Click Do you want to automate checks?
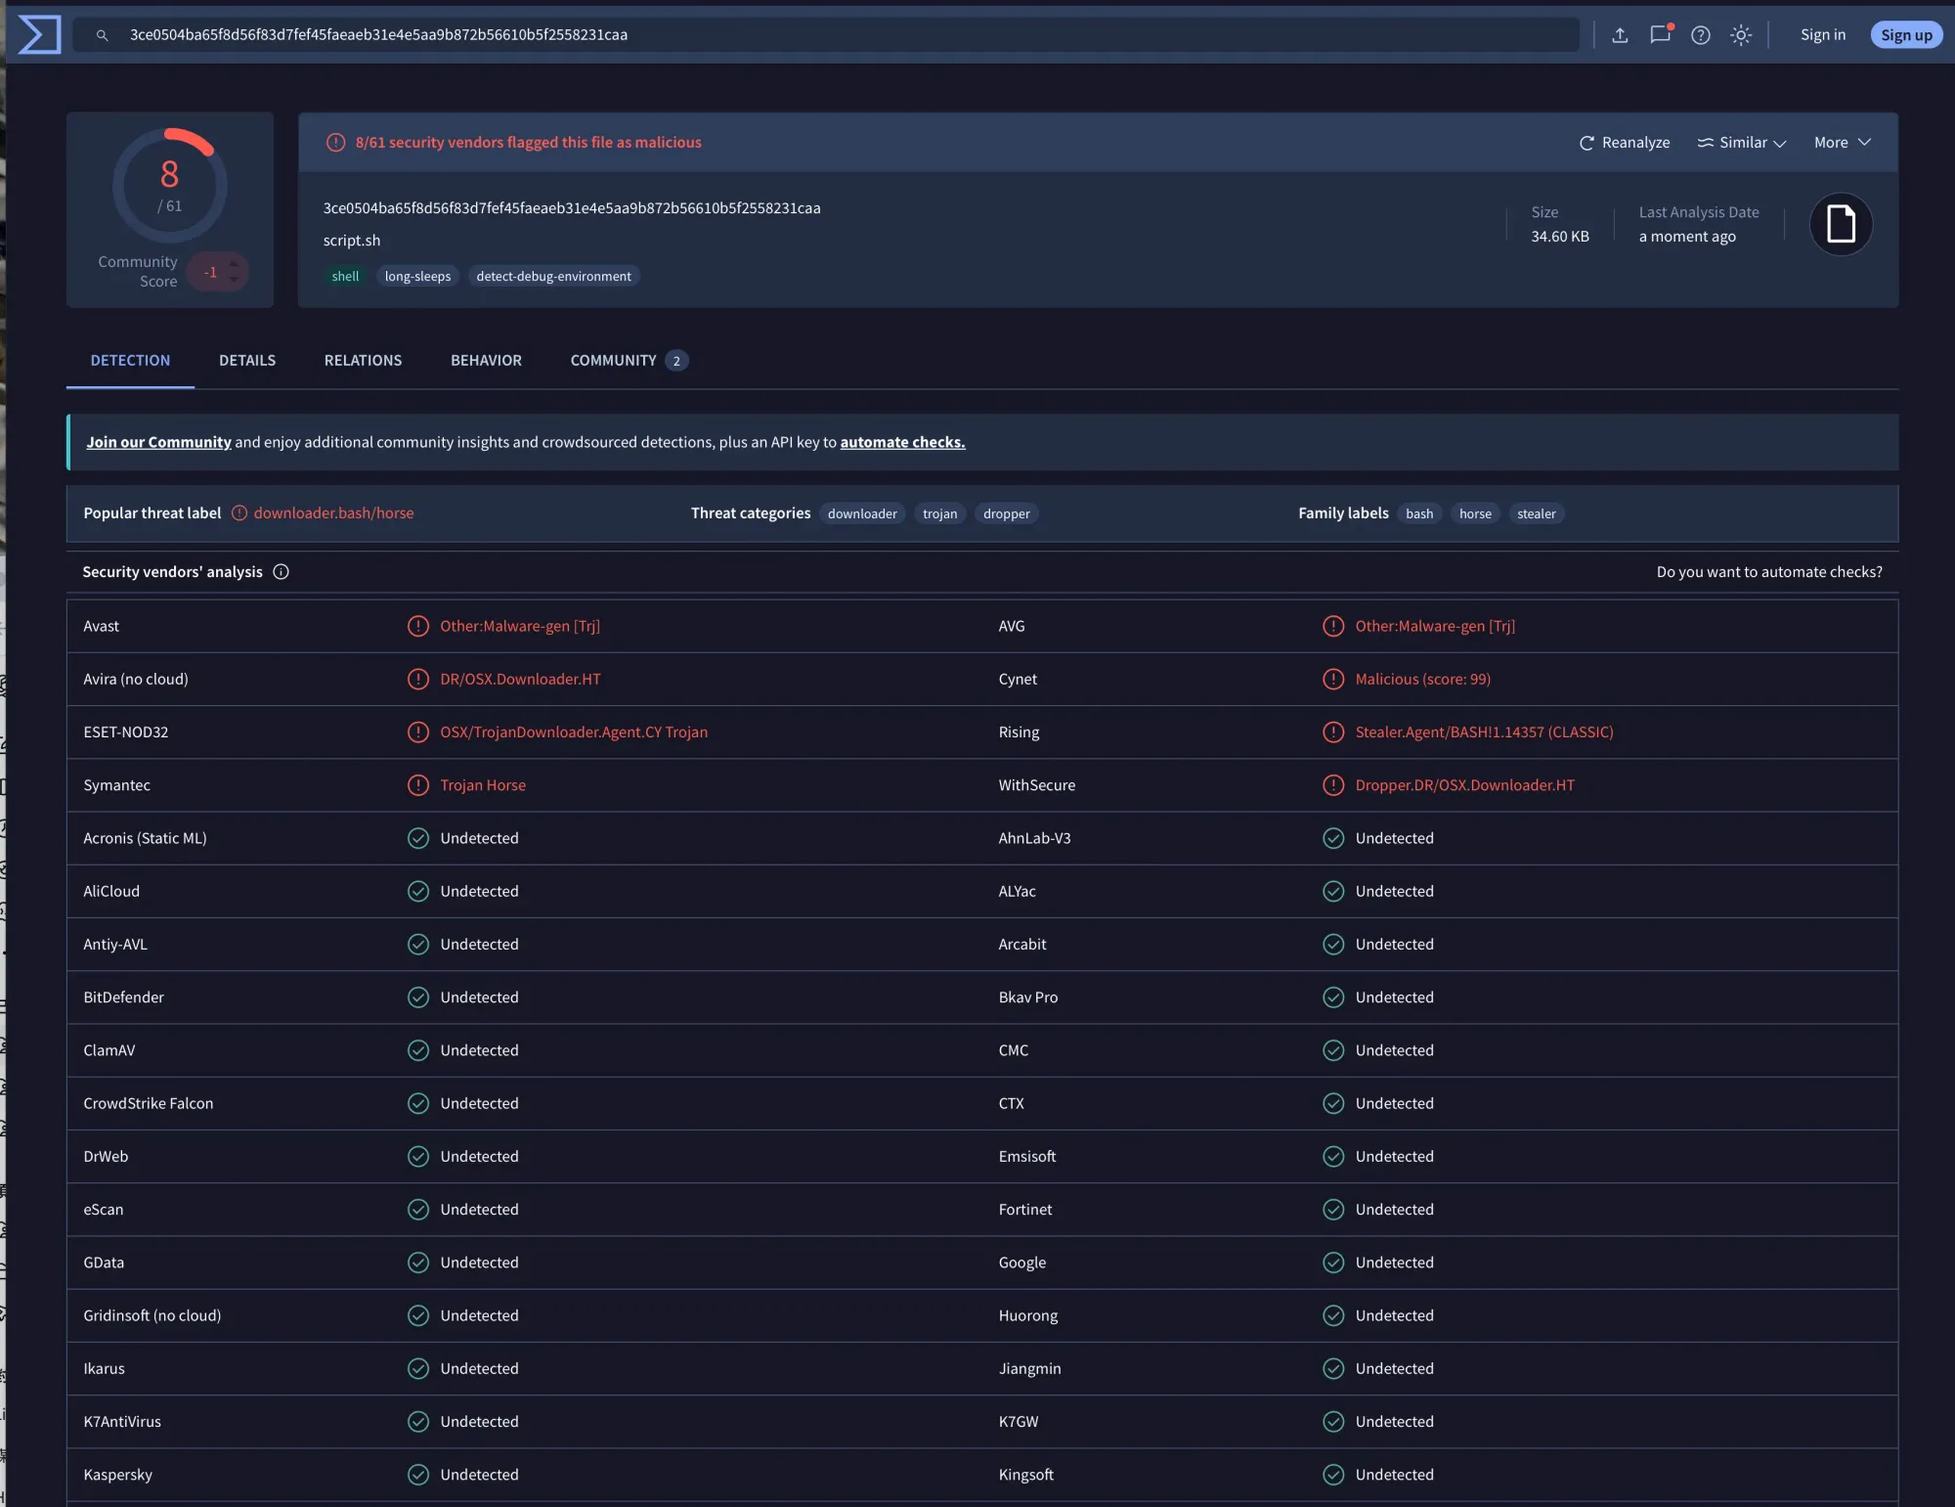The image size is (1955, 1507). (1769, 572)
